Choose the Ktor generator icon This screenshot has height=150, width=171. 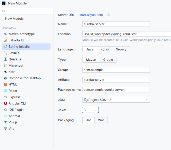(5, 72)
